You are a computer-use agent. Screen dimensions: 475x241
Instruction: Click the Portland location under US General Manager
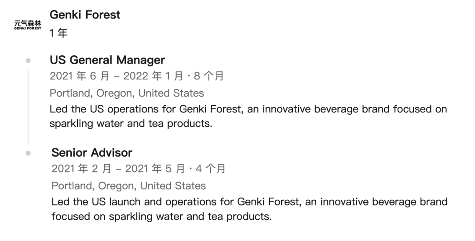[127, 93]
